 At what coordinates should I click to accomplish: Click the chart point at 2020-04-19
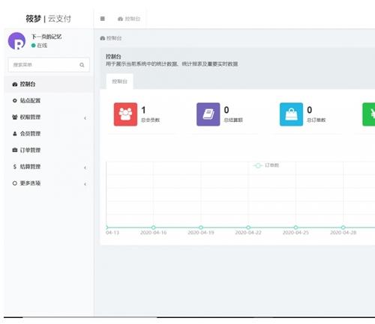pos(201,227)
